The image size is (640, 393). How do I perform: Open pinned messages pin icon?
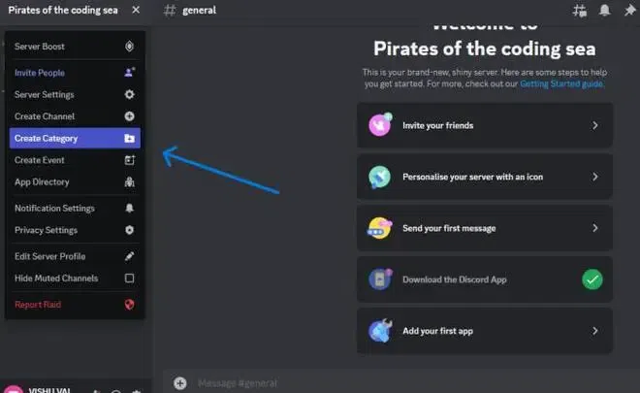click(629, 11)
